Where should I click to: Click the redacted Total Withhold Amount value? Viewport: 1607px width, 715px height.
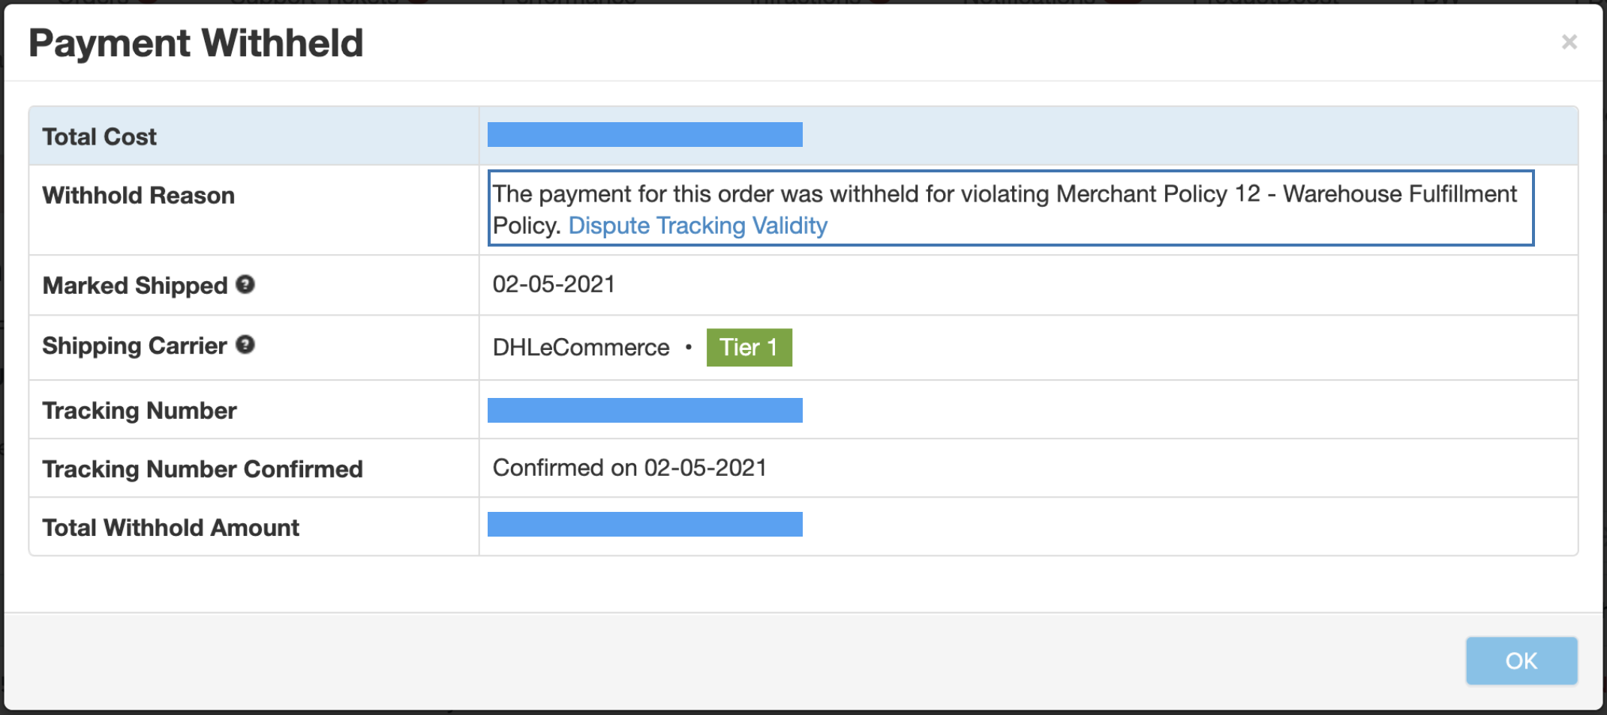[x=644, y=525]
